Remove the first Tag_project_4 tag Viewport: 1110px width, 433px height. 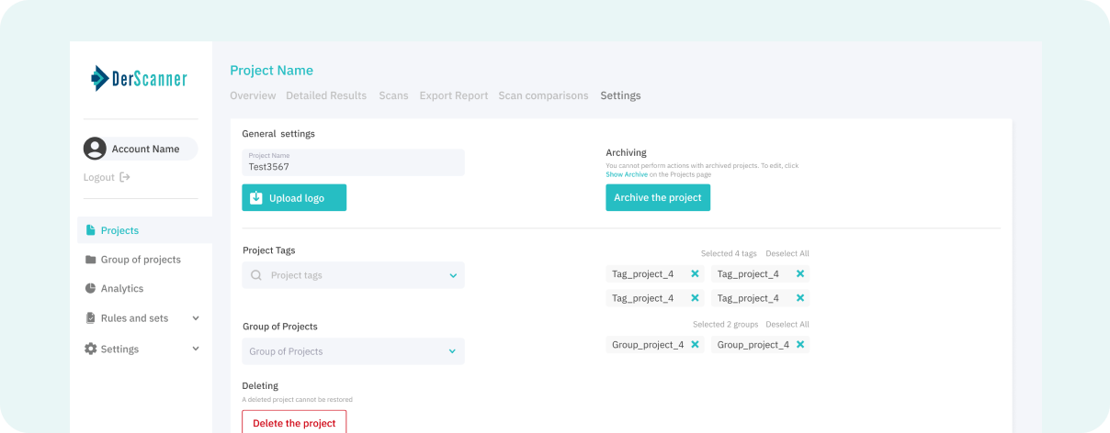click(x=695, y=273)
